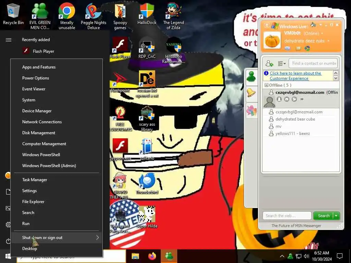Viewport: 351px width, 263px height.
Task: Click the back arrow in Messenger title bar
Action: [267, 25]
